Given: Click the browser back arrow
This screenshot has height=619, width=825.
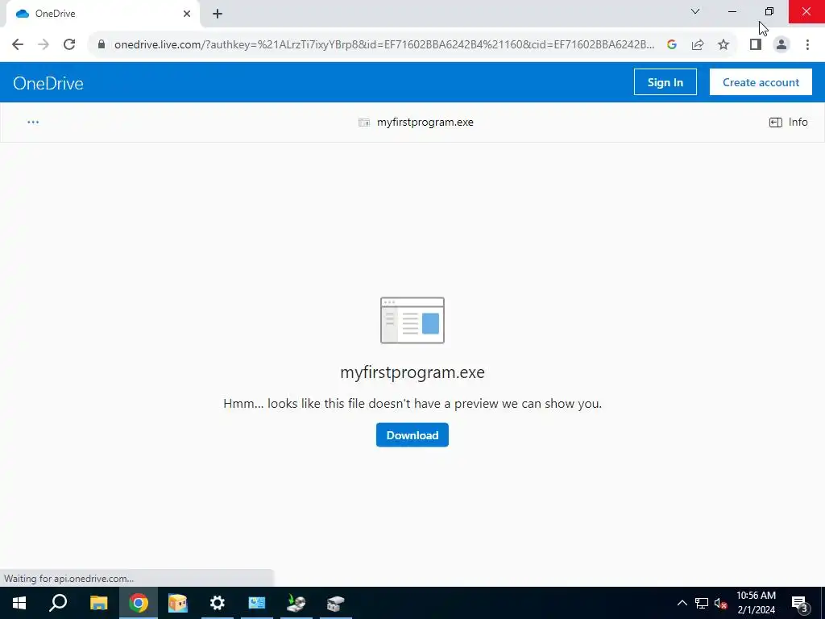Looking at the screenshot, I should coord(18,44).
